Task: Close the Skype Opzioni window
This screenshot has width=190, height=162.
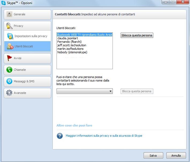Action: [183, 2]
